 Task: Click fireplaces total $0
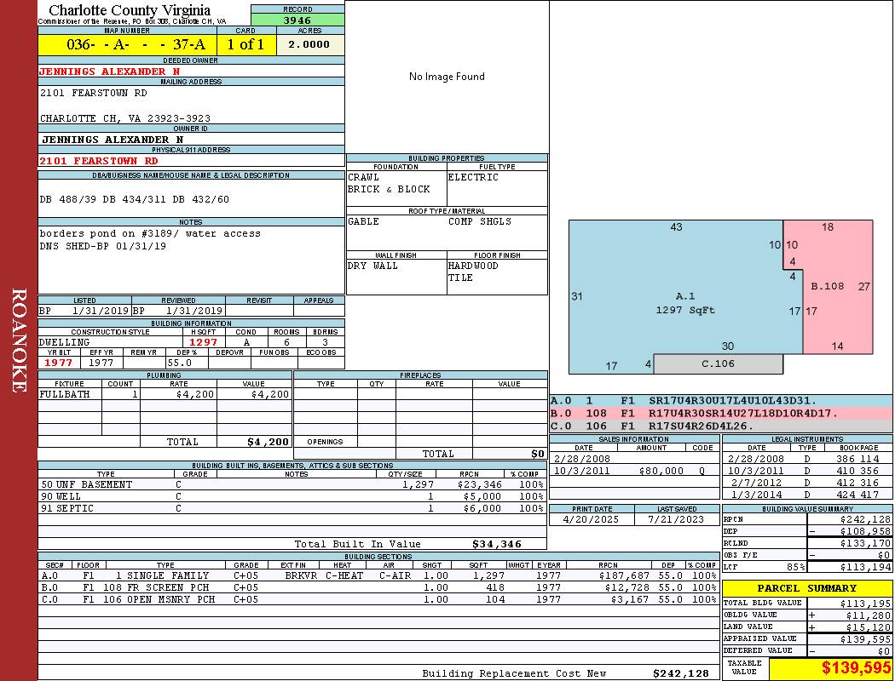pyautogui.click(x=538, y=454)
